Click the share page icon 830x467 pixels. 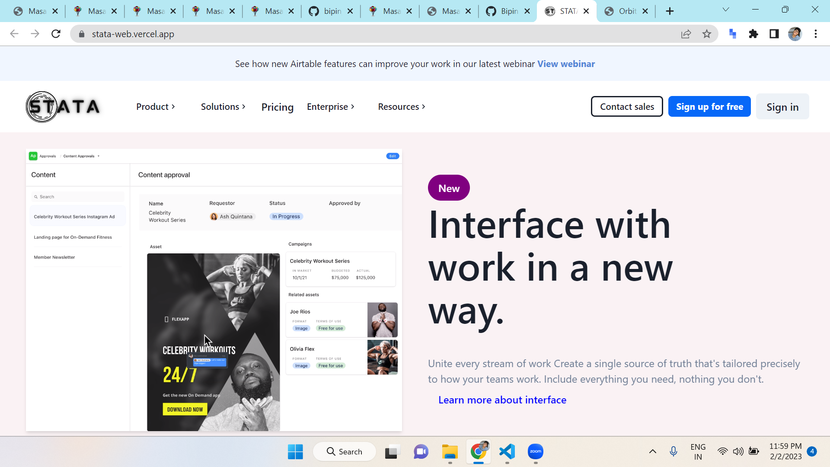pyautogui.click(x=686, y=34)
